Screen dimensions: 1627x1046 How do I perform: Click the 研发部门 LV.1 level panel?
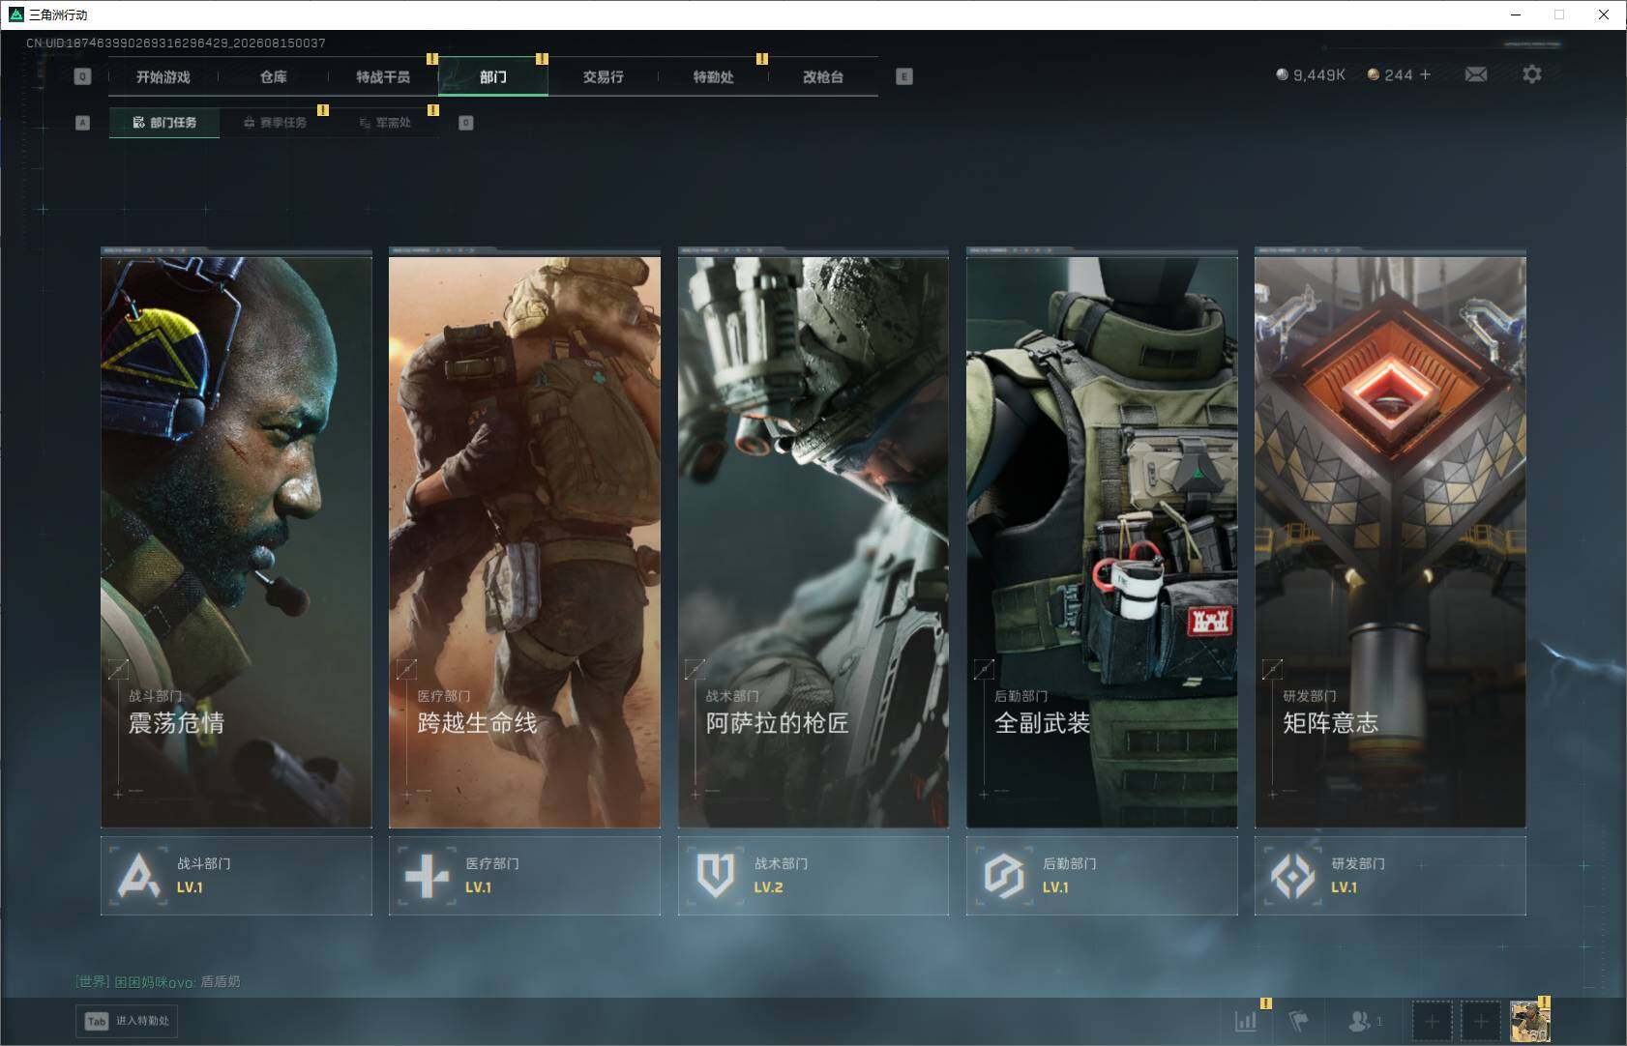coord(1390,875)
